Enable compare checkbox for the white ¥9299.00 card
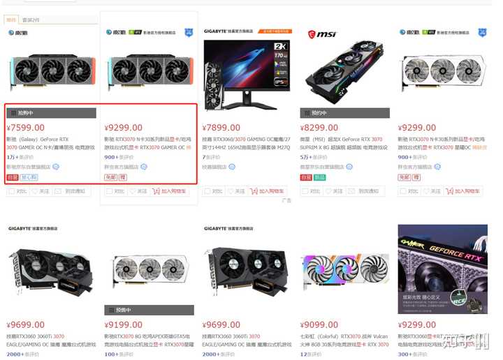Screen dimensions: 503x360 coord(403,191)
